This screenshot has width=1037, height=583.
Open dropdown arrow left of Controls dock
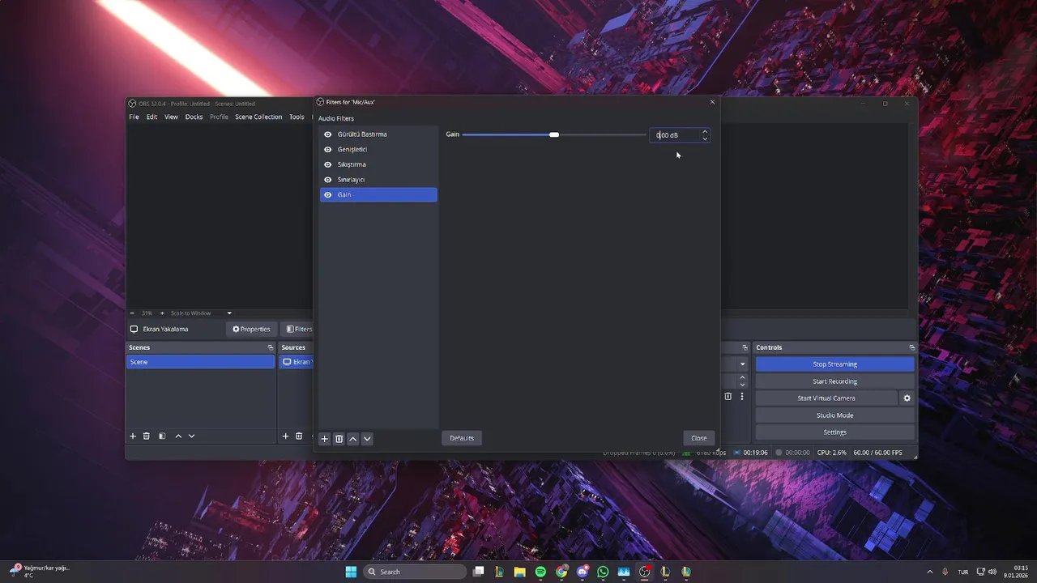point(742,364)
